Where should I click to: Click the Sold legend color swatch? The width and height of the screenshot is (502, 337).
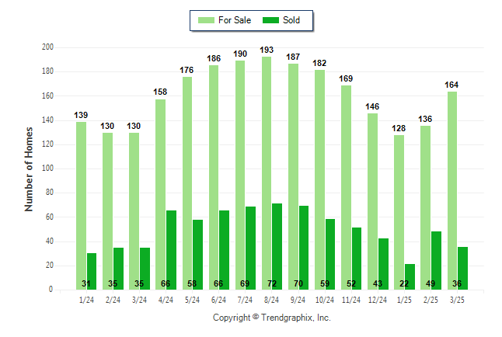point(271,20)
